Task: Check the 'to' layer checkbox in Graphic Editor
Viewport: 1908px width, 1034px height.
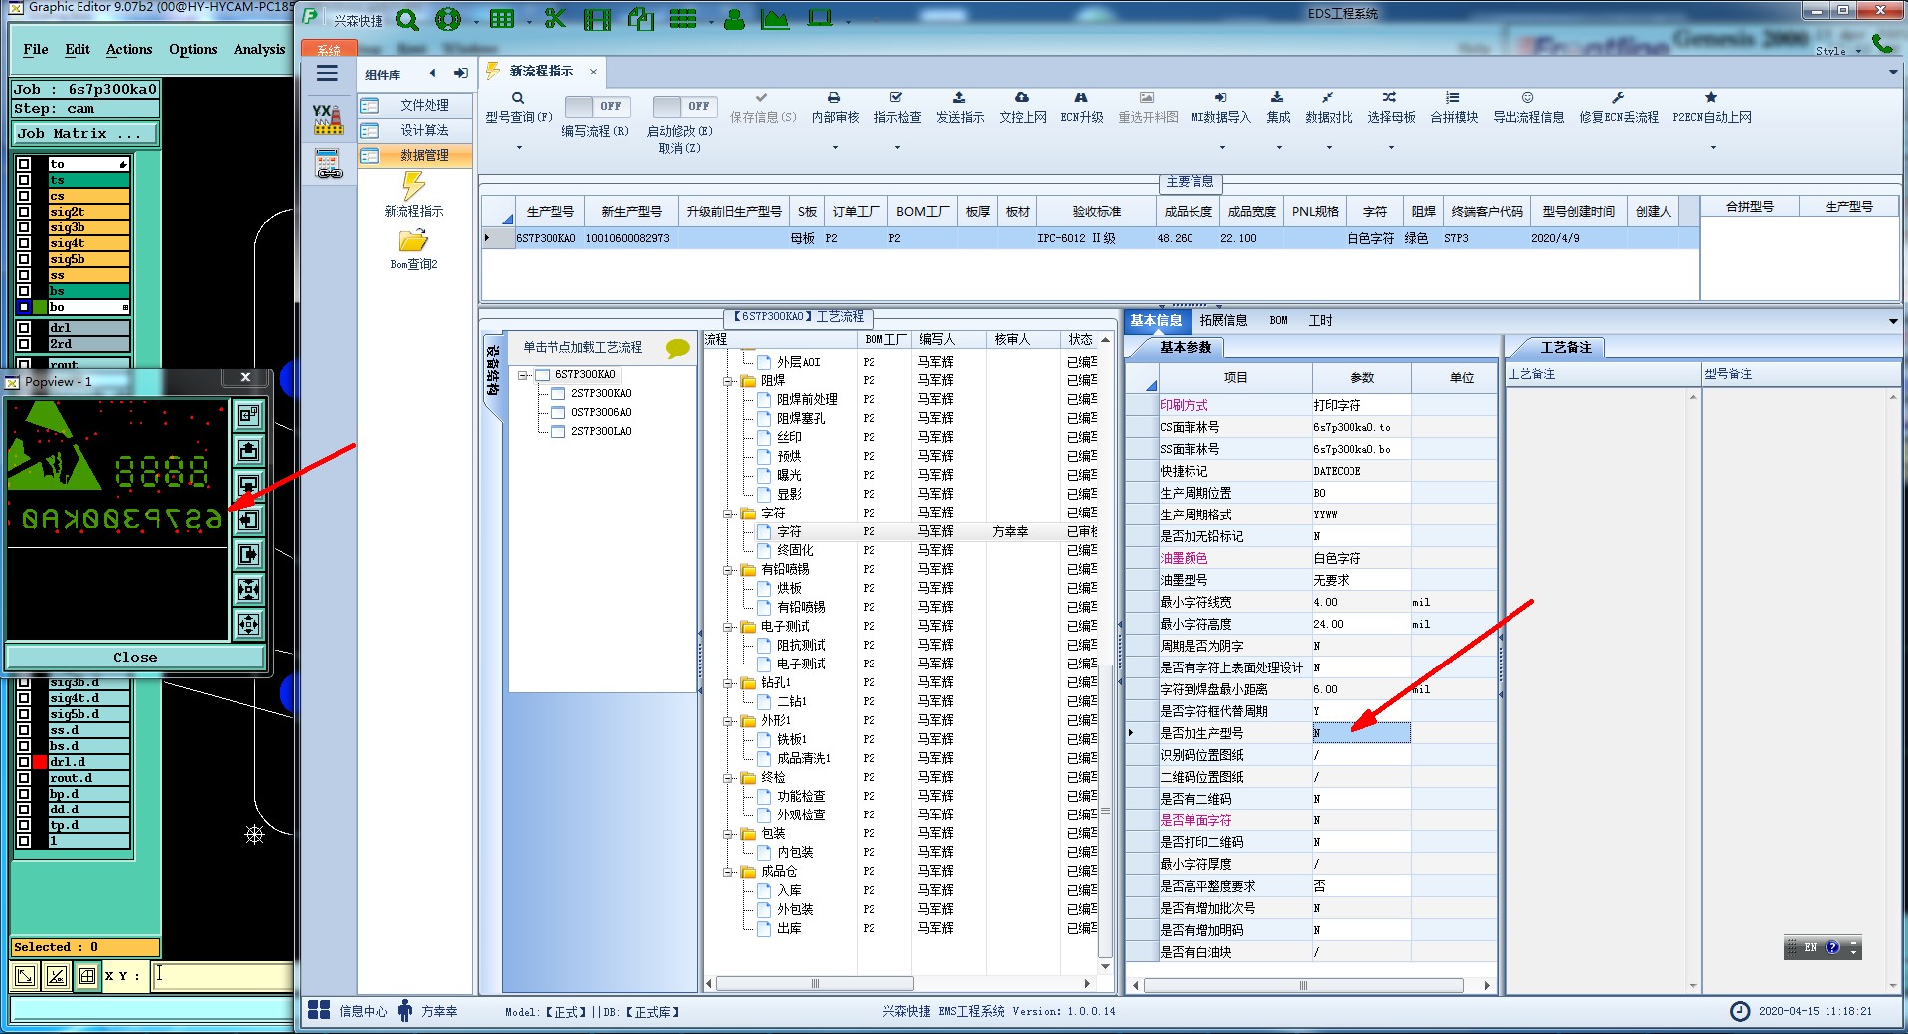Action: (24, 164)
